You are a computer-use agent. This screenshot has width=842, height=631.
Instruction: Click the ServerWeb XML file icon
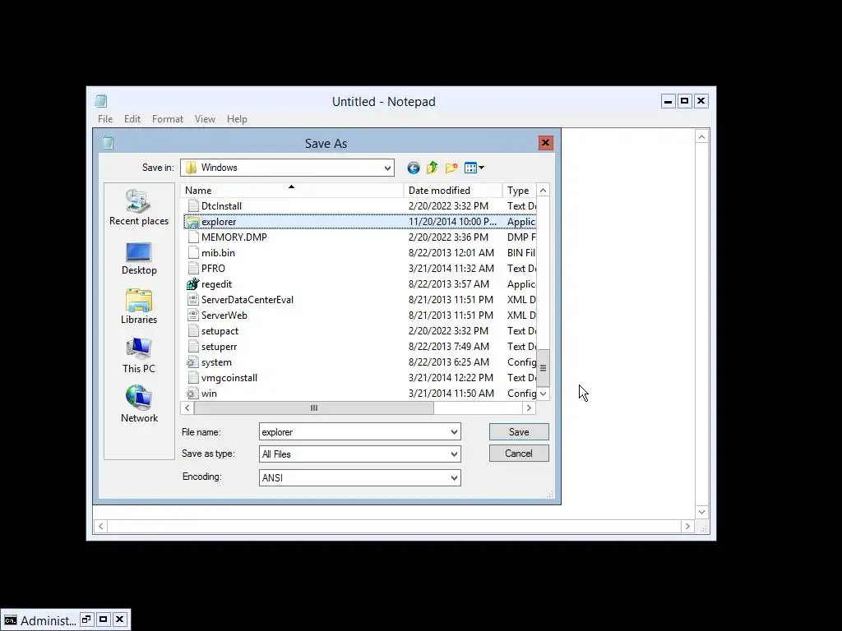click(192, 315)
